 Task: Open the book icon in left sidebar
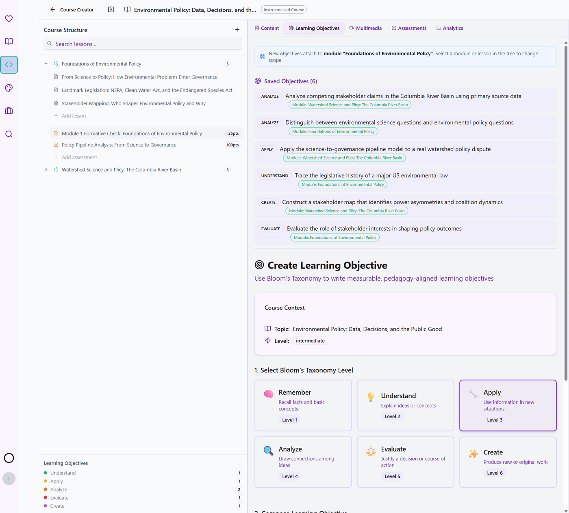pos(9,41)
